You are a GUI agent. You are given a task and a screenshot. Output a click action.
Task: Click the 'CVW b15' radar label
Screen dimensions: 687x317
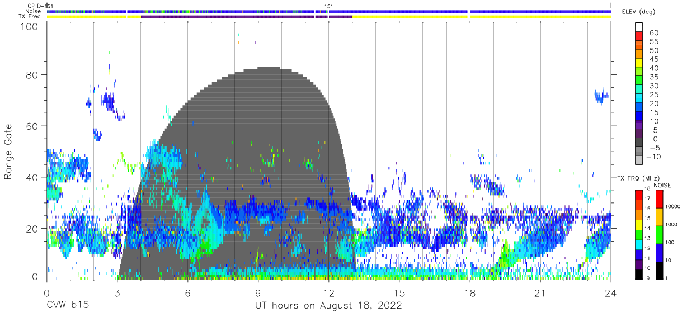pos(67,305)
